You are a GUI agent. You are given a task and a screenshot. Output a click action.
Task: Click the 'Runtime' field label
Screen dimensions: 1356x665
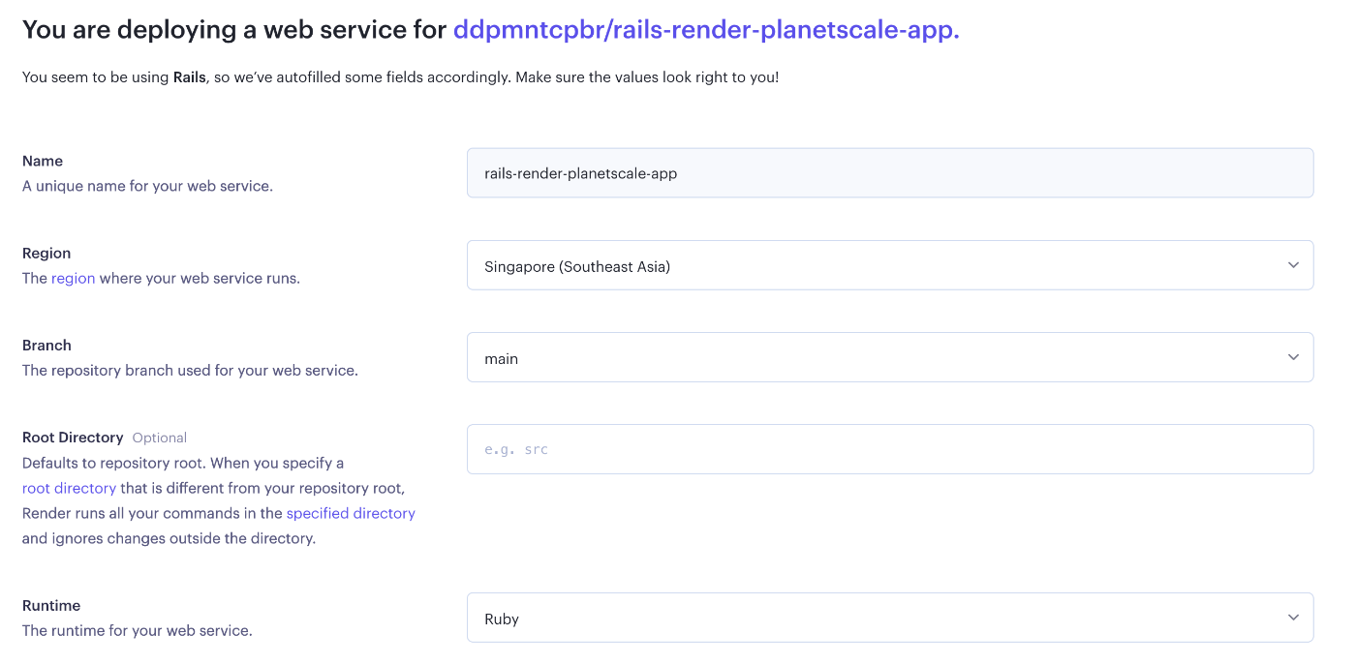tap(51, 605)
